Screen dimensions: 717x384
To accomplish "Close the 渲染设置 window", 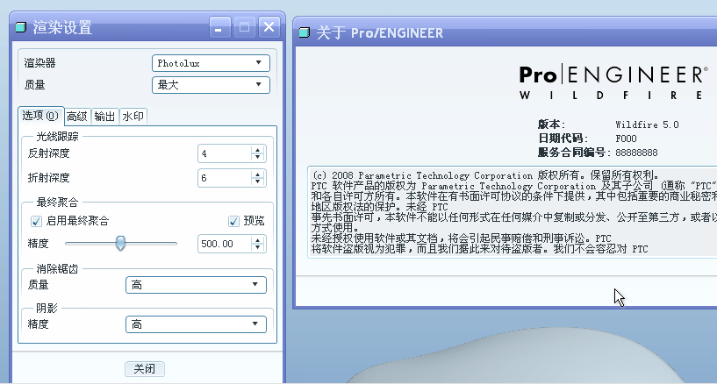I will coord(269,27).
